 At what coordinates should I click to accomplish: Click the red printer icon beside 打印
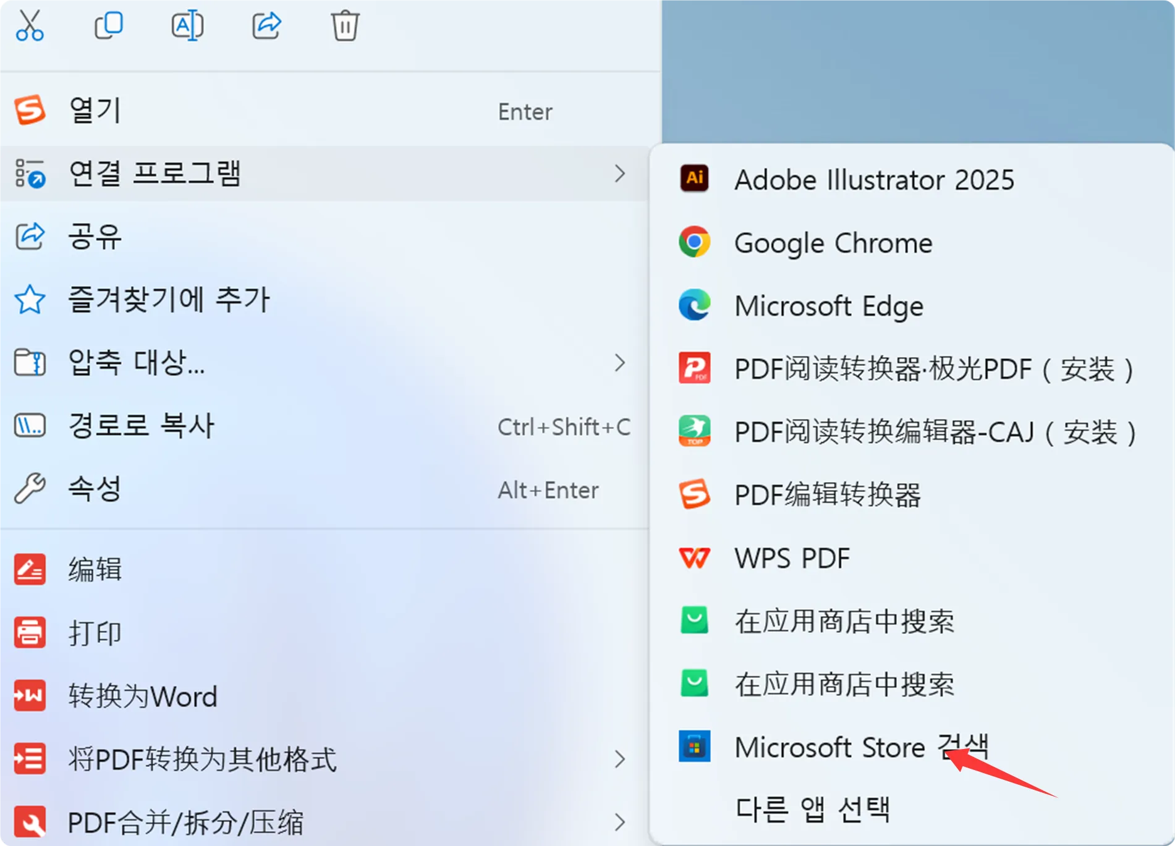pos(30,633)
